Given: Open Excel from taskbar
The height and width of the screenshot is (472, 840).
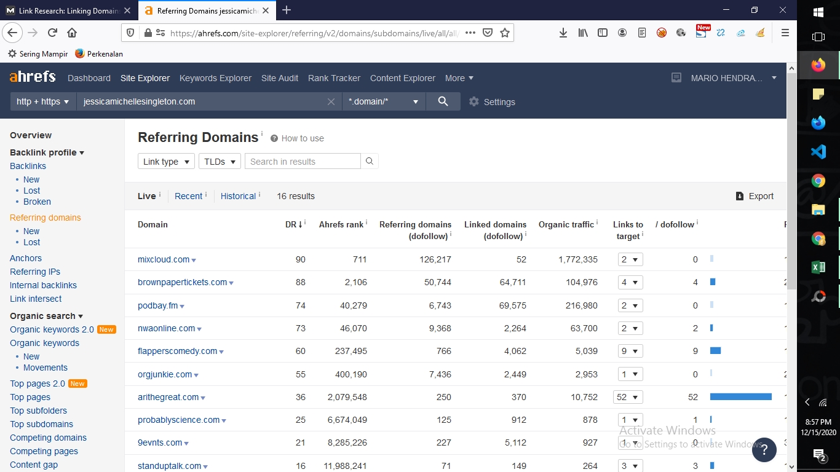Looking at the screenshot, I should (818, 267).
